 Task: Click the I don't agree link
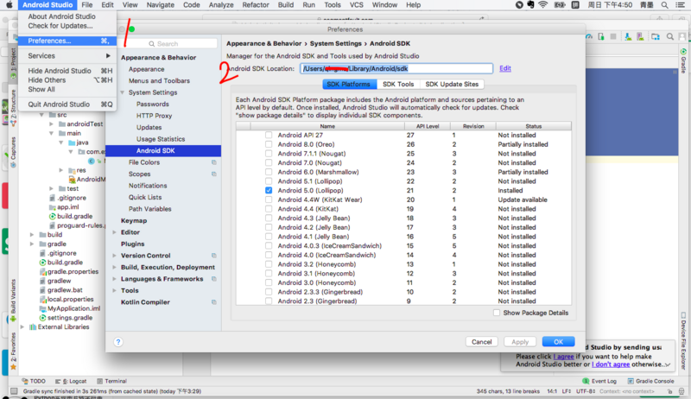(x=611, y=364)
